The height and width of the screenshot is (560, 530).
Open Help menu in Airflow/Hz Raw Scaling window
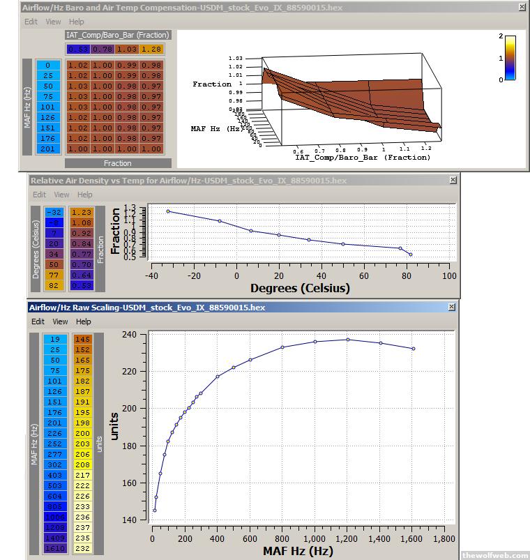[84, 321]
